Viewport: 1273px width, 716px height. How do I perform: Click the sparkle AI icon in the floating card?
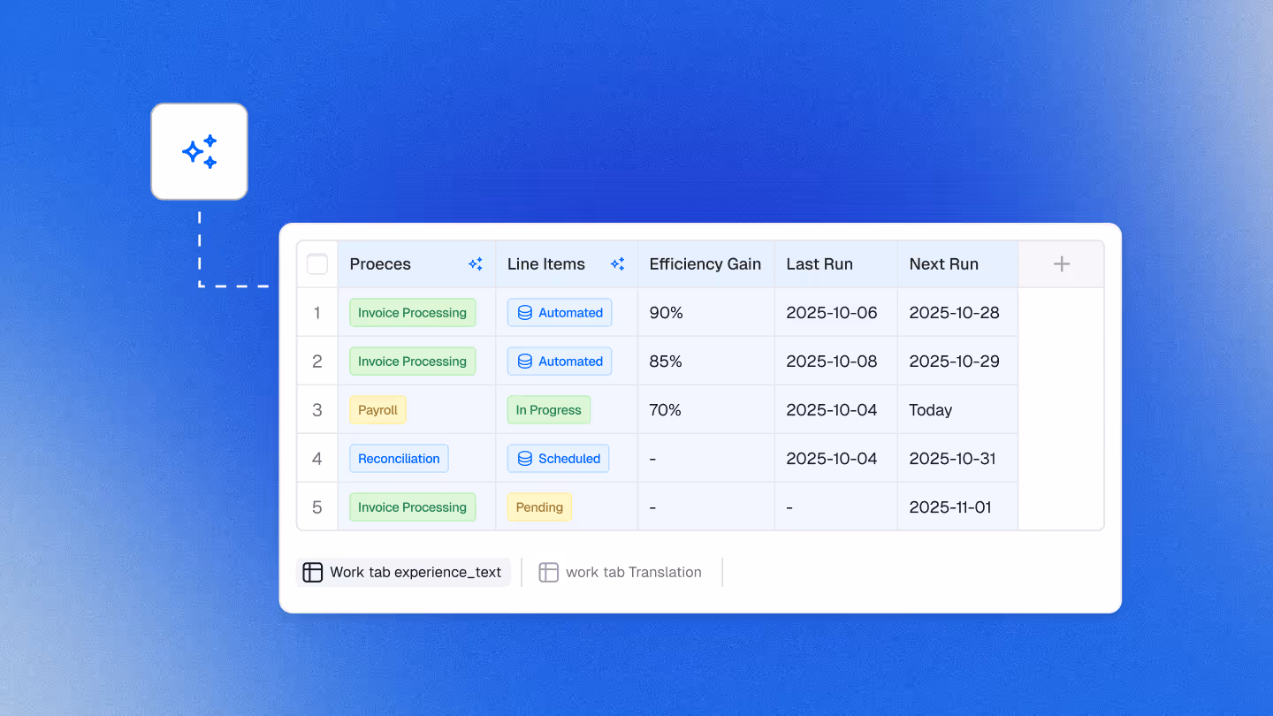point(200,150)
